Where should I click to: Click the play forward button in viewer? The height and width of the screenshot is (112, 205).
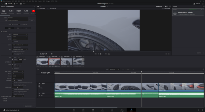pyautogui.click(x=103, y=54)
